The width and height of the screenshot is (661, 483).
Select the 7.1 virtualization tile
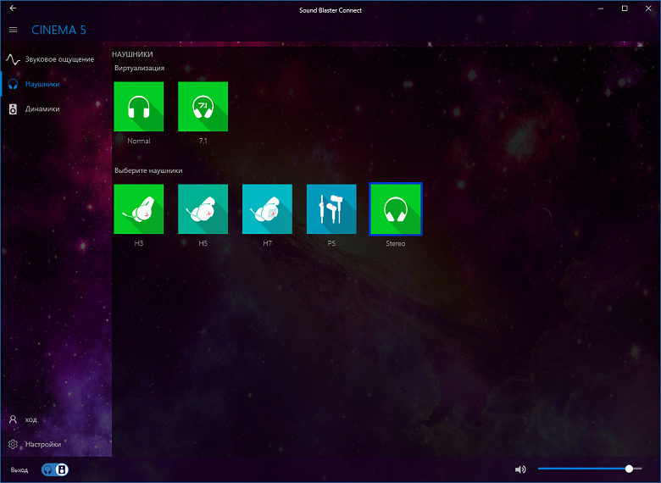coord(203,107)
